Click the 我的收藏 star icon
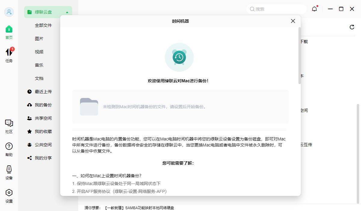361x211 pixels. [29, 131]
